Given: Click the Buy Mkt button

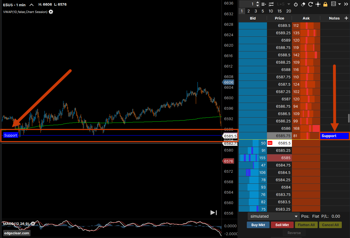Looking at the screenshot, I should pos(258,225).
